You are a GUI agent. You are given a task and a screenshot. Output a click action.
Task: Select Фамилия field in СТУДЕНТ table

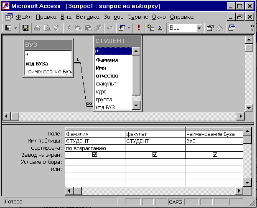click(113, 60)
